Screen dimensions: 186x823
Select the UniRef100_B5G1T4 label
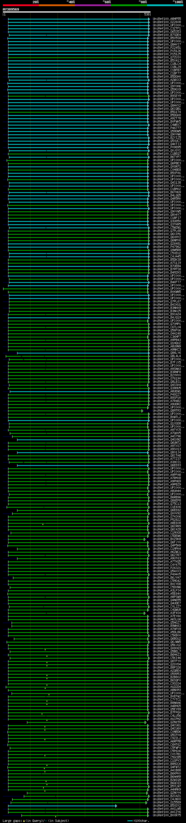point(167,112)
